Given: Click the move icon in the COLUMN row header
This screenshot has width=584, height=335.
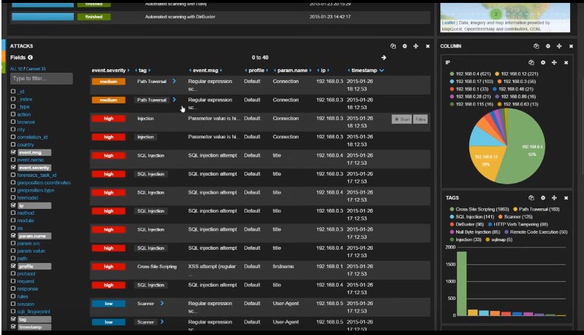Looking at the screenshot, I should 558,46.
